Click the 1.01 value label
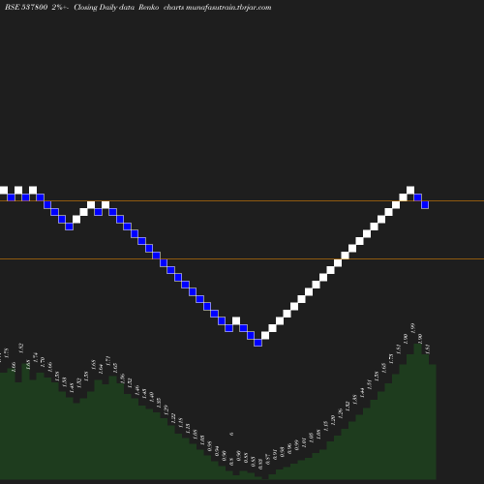The image size is (484, 484). pyautogui.click(x=304, y=442)
